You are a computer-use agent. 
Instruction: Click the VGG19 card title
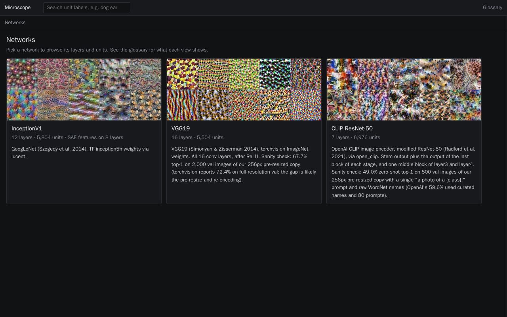click(x=181, y=128)
